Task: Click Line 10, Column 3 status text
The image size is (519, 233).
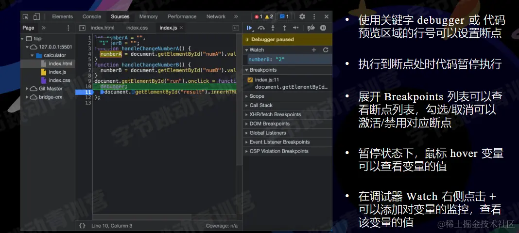Action: 112,226
